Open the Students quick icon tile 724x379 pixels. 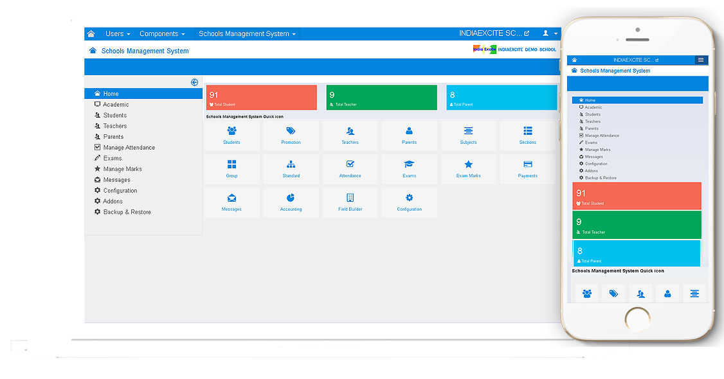231,136
